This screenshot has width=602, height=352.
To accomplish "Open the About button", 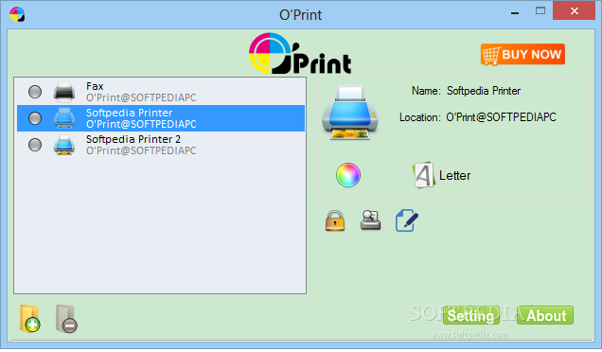I will point(545,315).
